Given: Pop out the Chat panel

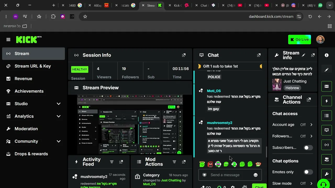Looking at the screenshot, I should (259, 55).
